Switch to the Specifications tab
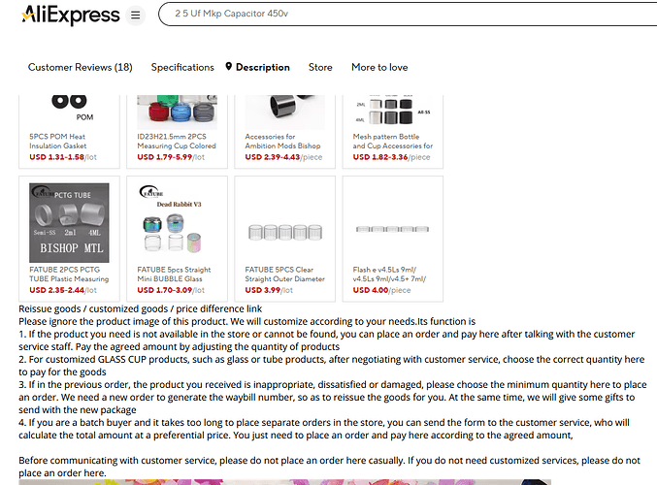Screen dimensions: 657x485 (182, 67)
